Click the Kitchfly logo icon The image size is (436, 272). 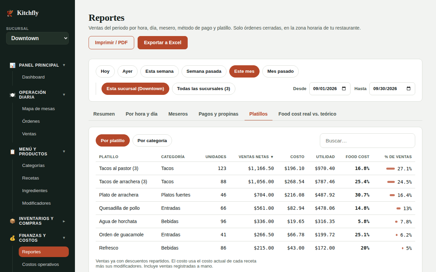point(10,13)
